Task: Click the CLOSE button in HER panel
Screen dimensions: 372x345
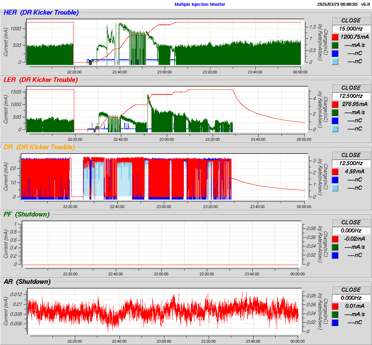Action: (351, 20)
